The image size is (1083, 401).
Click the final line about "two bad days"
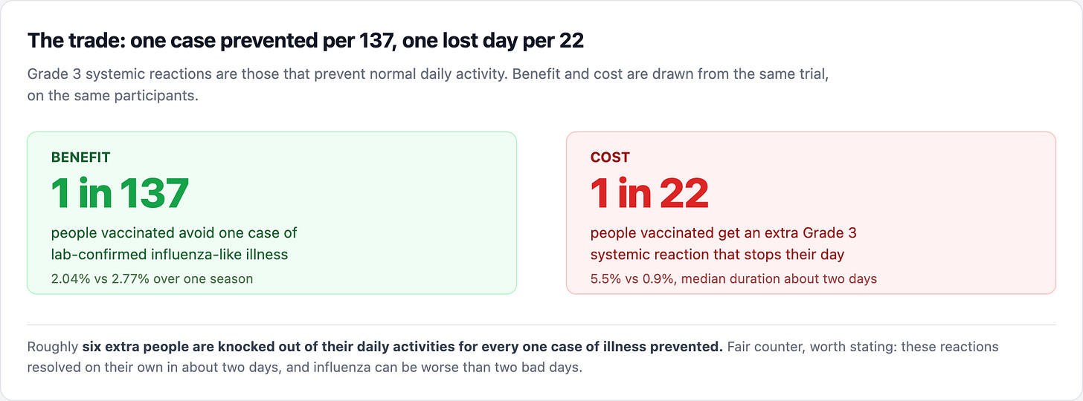click(x=305, y=368)
